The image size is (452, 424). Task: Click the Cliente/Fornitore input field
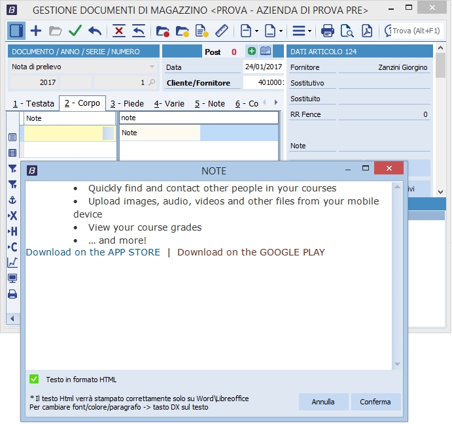click(x=264, y=83)
